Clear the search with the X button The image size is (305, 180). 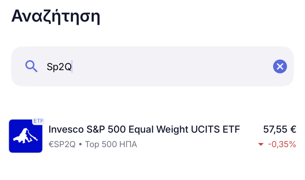click(x=280, y=67)
